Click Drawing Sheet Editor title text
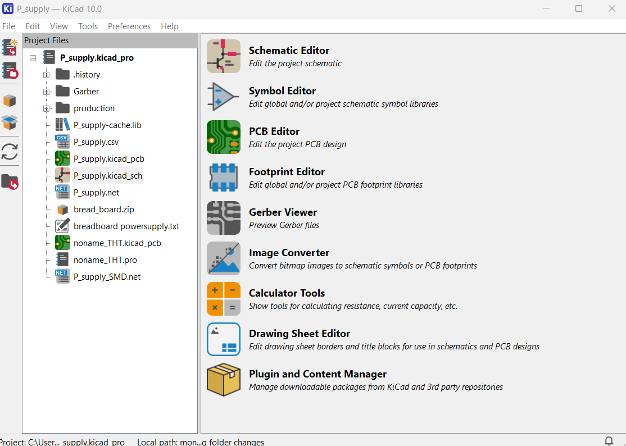 [300, 334]
